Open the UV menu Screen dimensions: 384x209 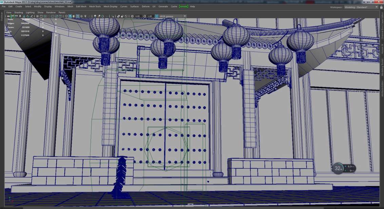[154, 6]
